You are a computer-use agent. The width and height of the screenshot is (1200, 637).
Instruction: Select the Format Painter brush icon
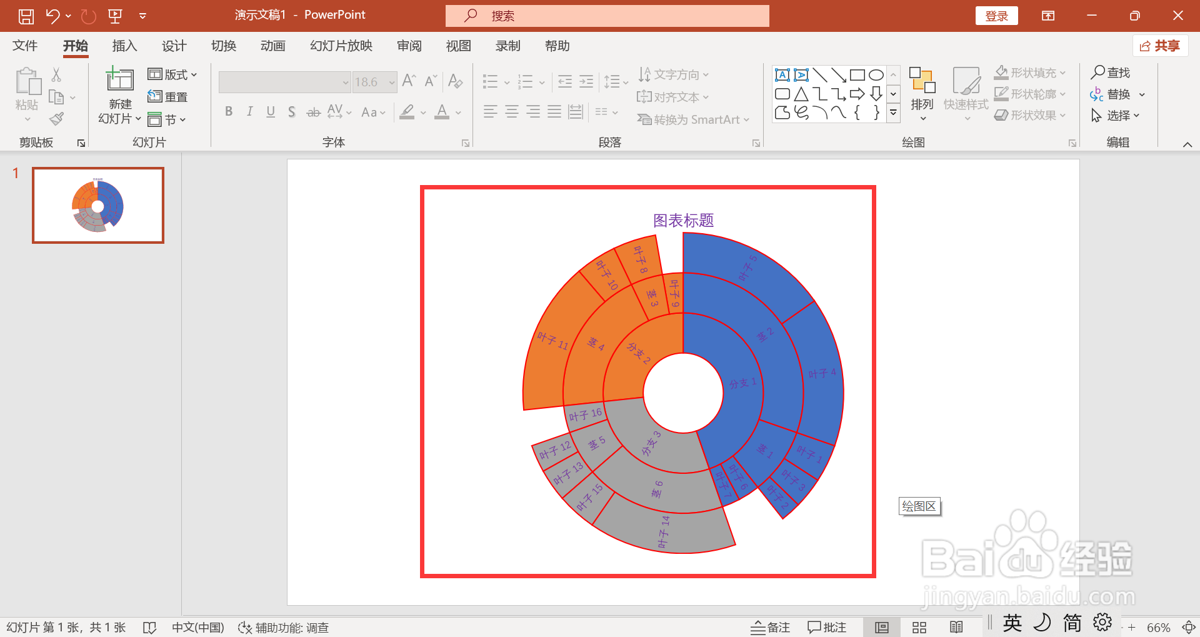[57, 118]
